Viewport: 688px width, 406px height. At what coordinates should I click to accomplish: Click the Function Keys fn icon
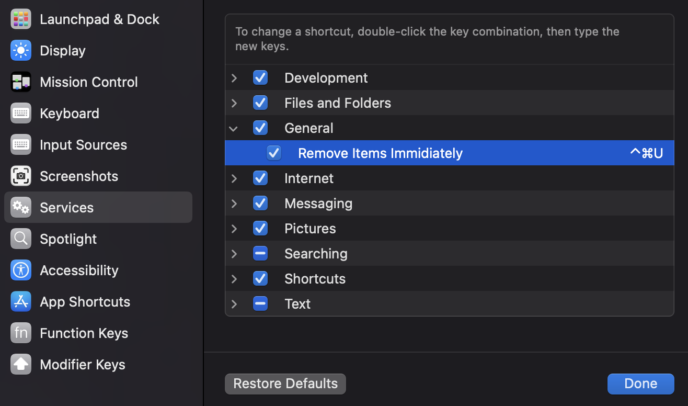tap(21, 333)
